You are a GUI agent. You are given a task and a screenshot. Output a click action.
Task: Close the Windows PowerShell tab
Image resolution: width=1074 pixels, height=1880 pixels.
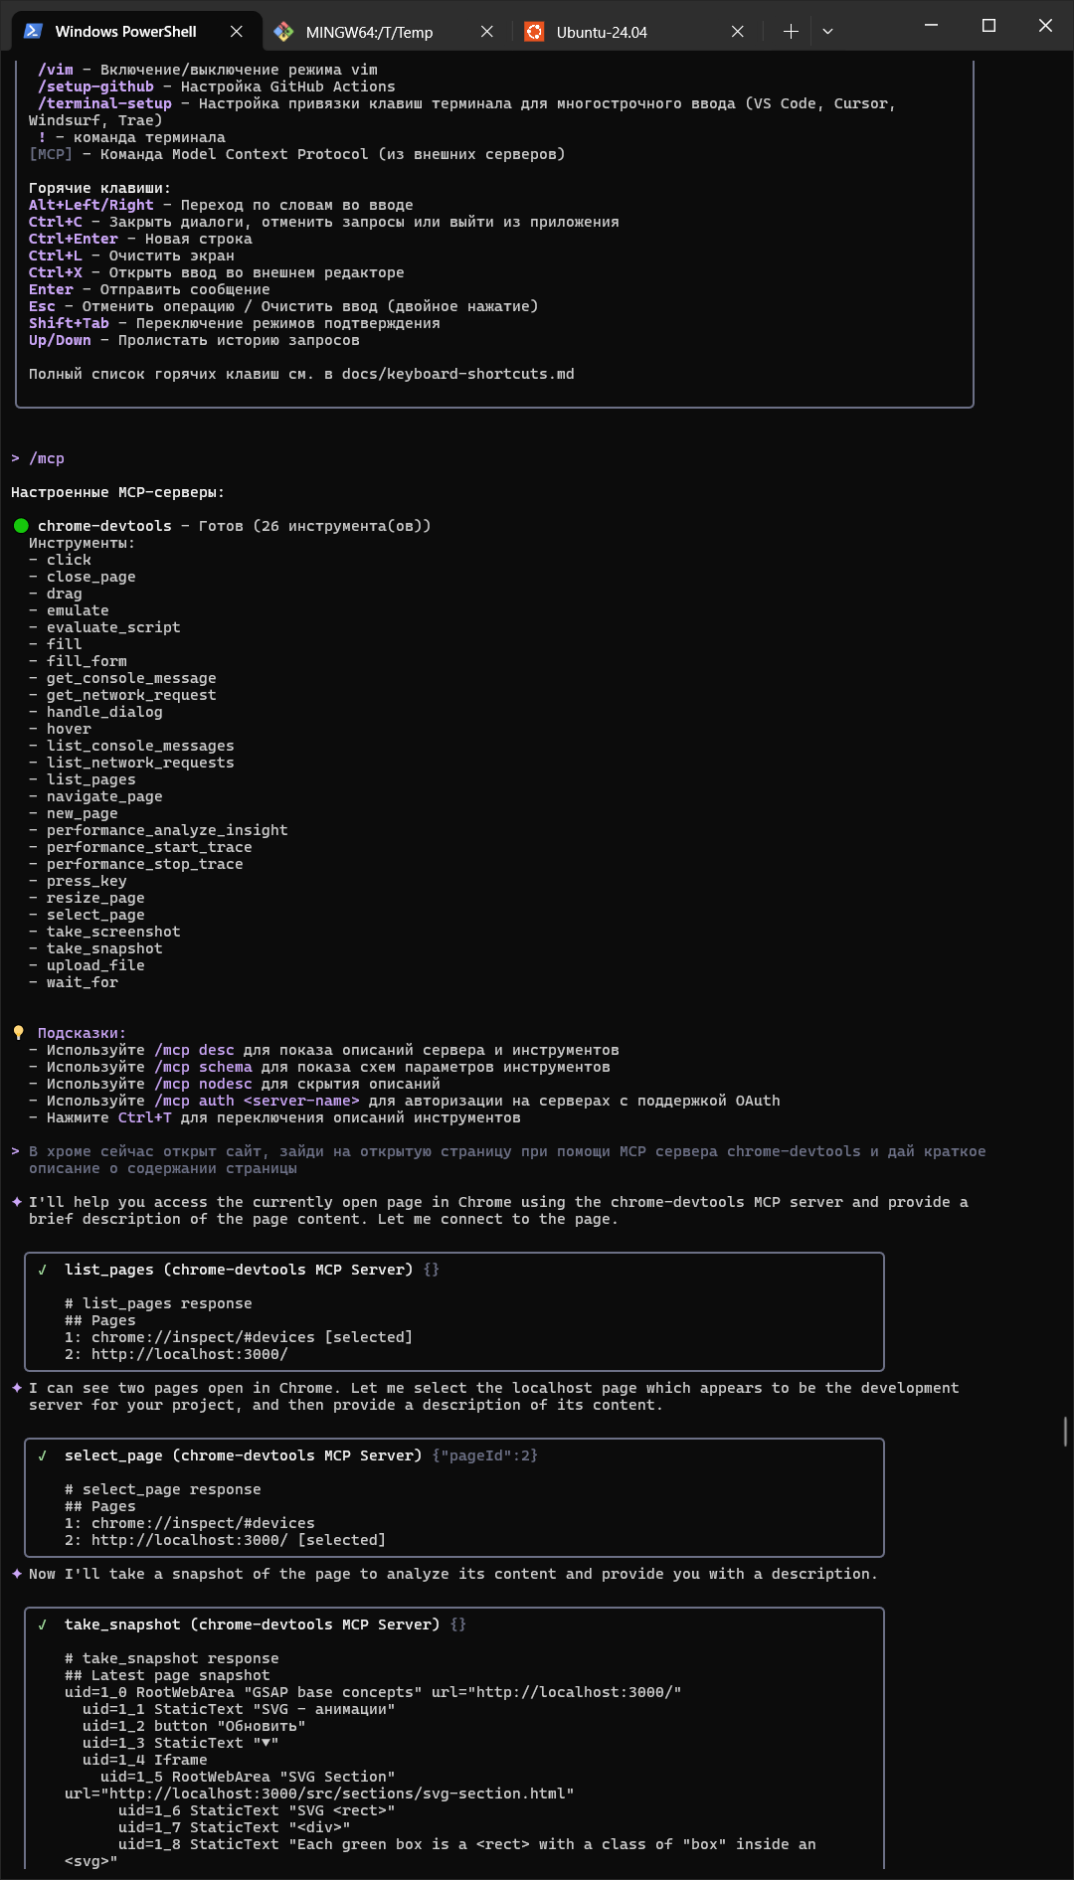[x=237, y=32]
